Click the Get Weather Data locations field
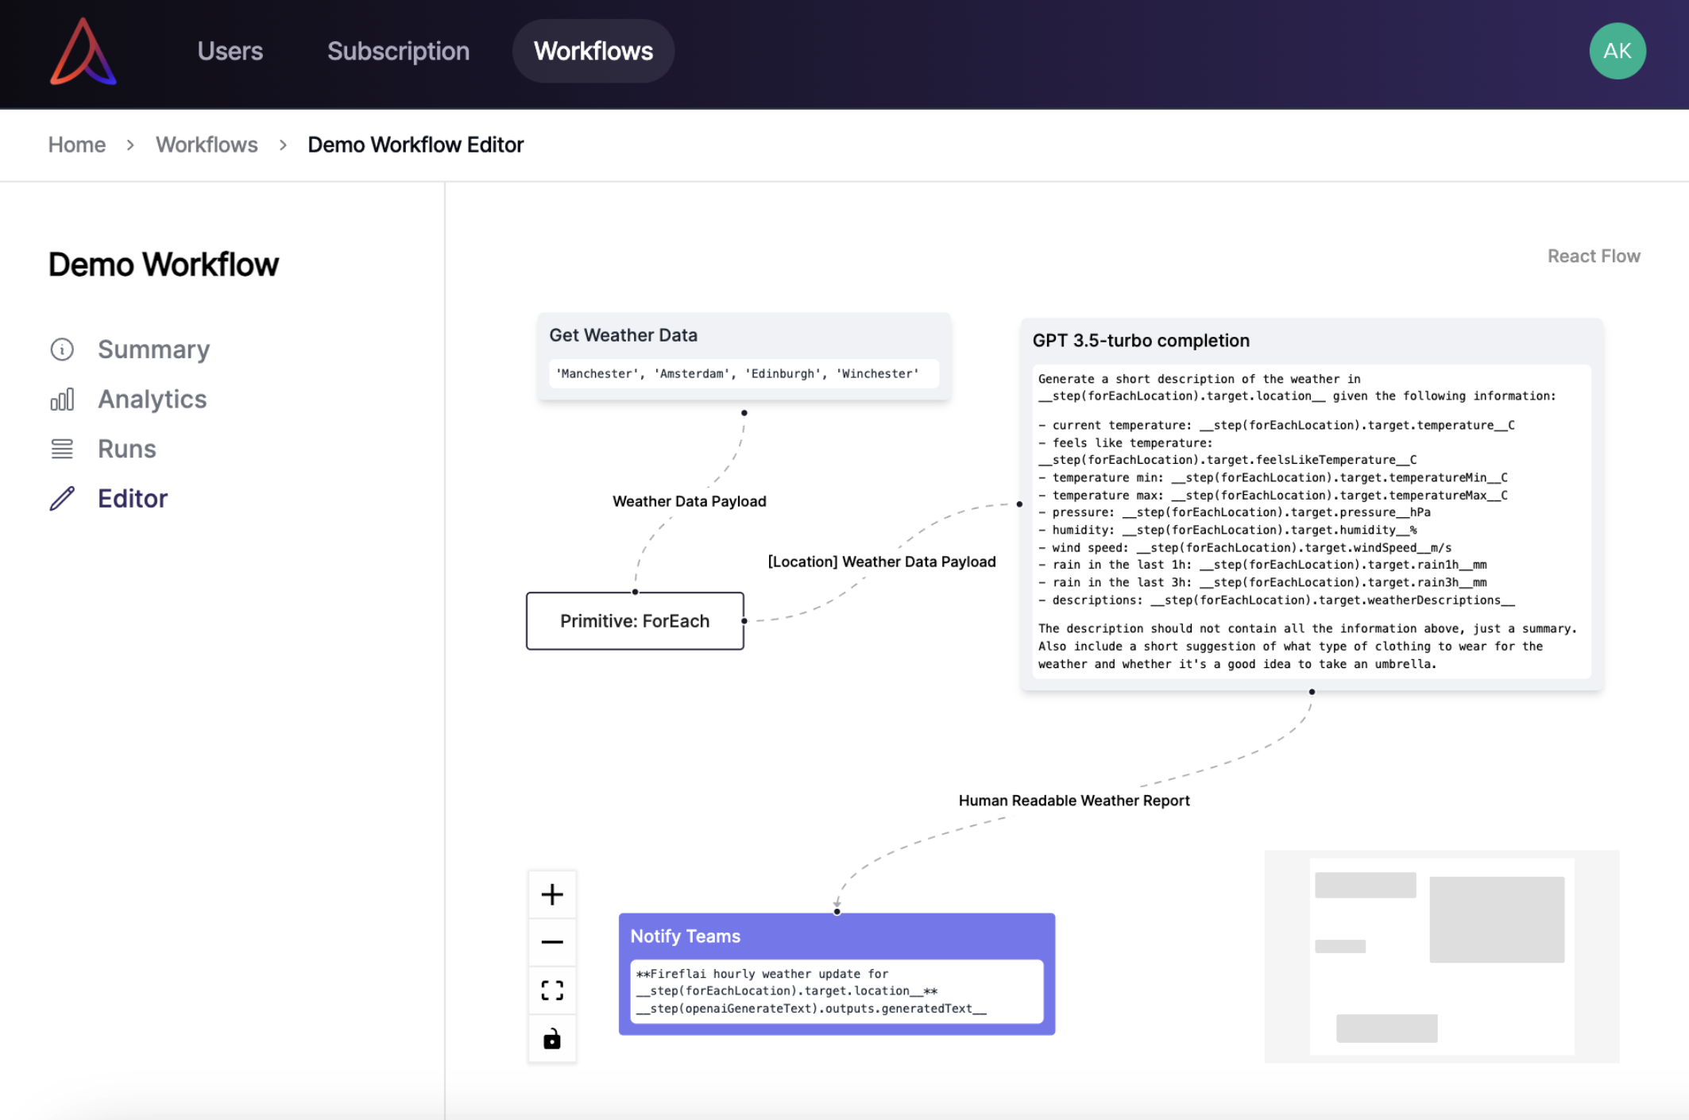1689x1120 pixels. (x=743, y=373)
